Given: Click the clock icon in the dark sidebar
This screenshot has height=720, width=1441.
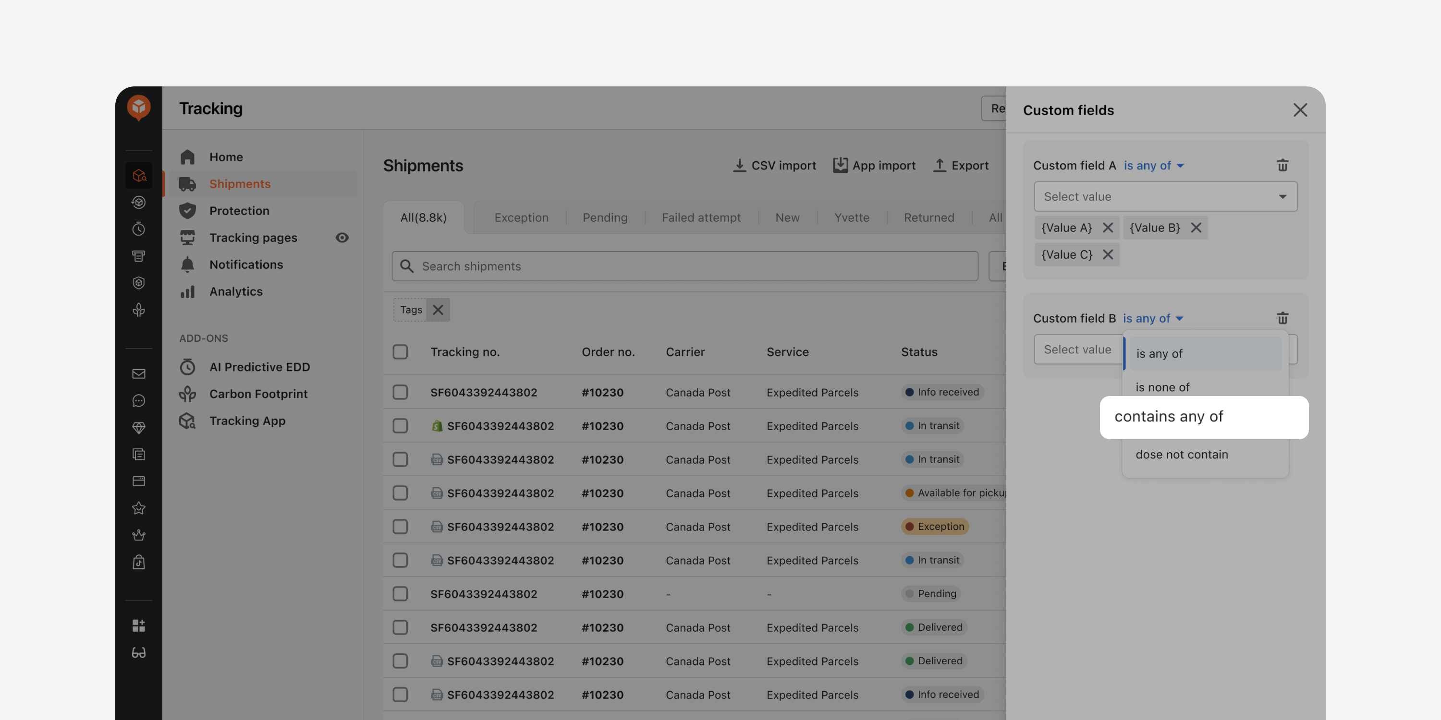Looking at the screenshot, I should pos(139,229).
